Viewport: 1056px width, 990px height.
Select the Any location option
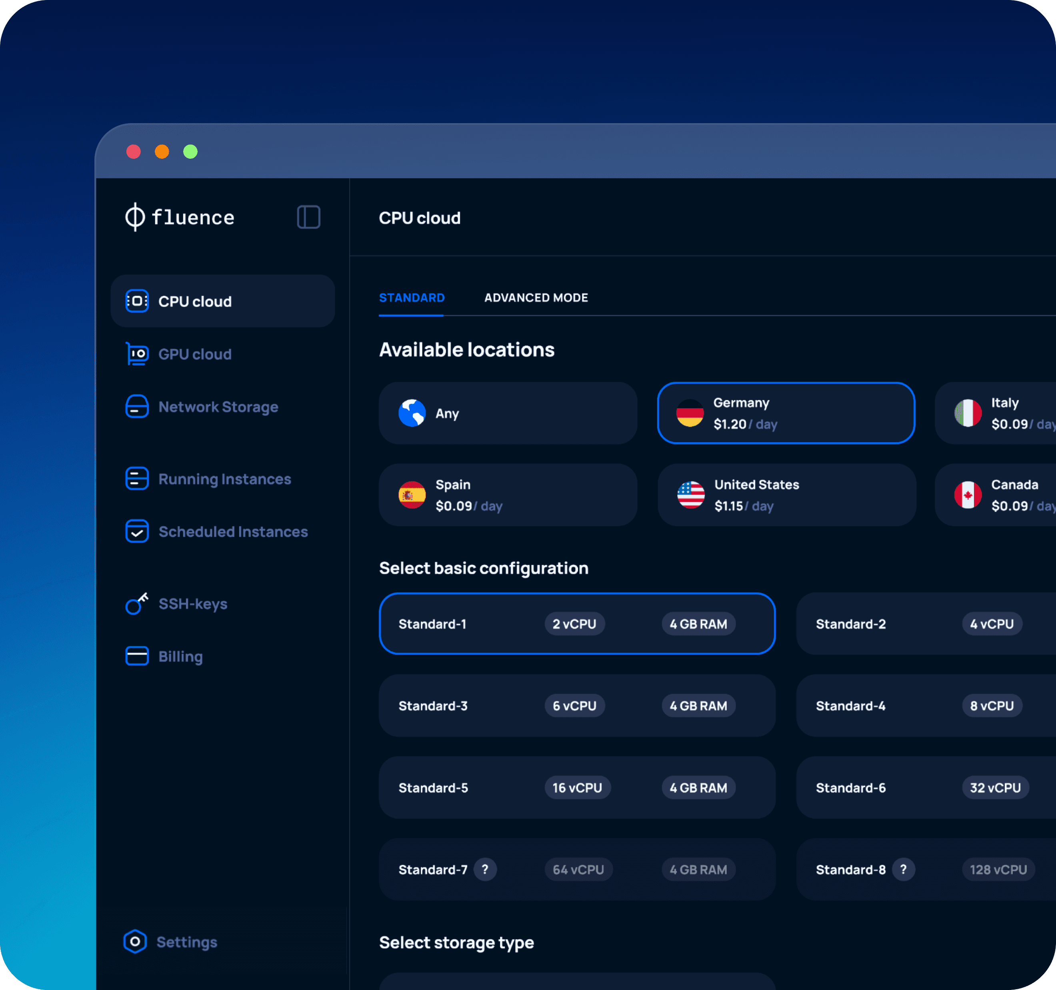point(508,413)
